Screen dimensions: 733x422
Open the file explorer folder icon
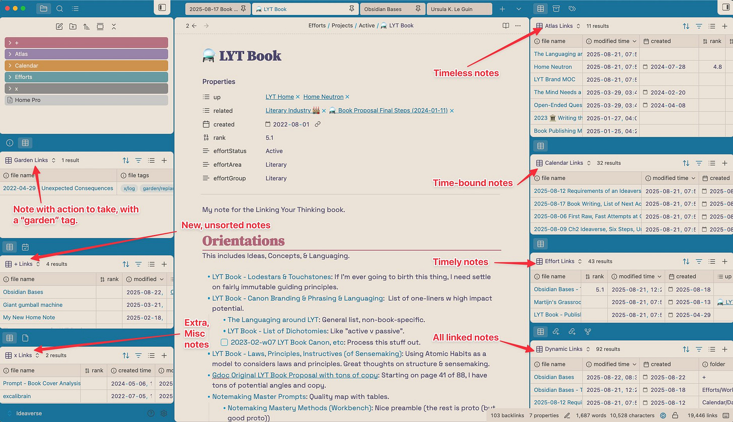(44, 9)
